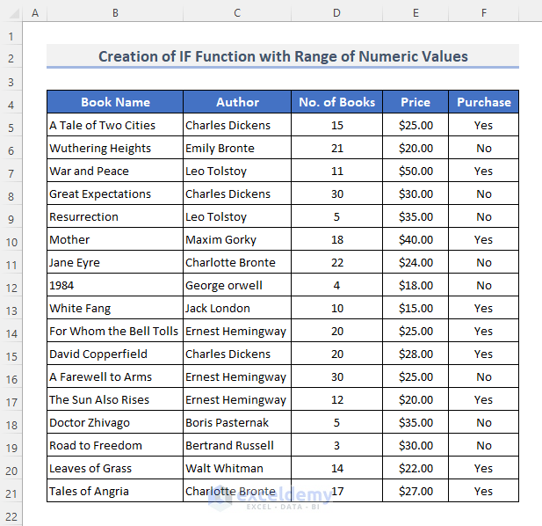Viewport: 542px width, 526px height.
Task: Select the Wuthering Heights cell
Action: click(x=115, y=149)
